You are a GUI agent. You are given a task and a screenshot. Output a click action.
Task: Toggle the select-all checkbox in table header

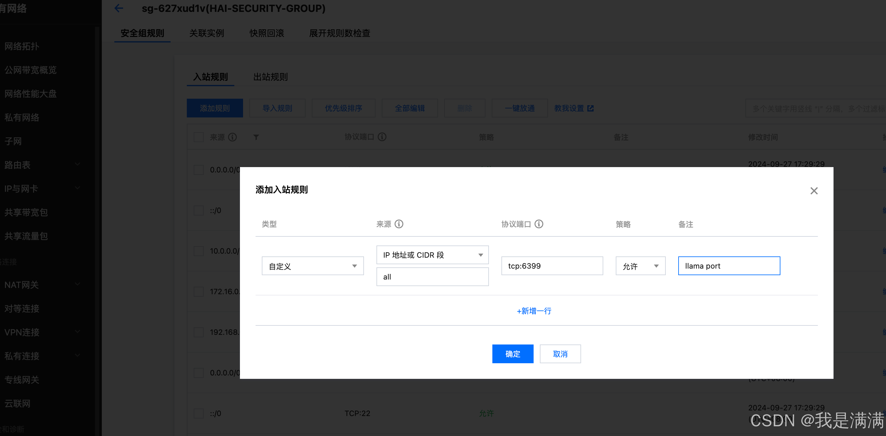point(198,137)
